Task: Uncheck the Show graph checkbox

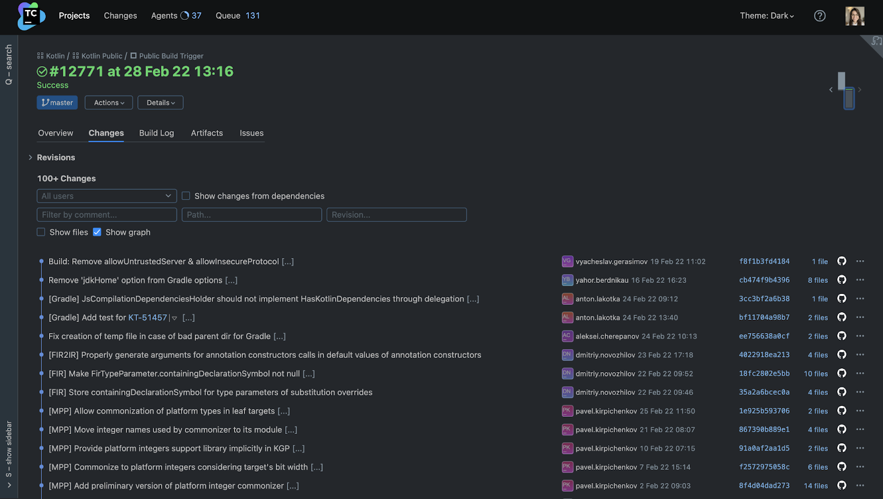Action: [97, 232]
